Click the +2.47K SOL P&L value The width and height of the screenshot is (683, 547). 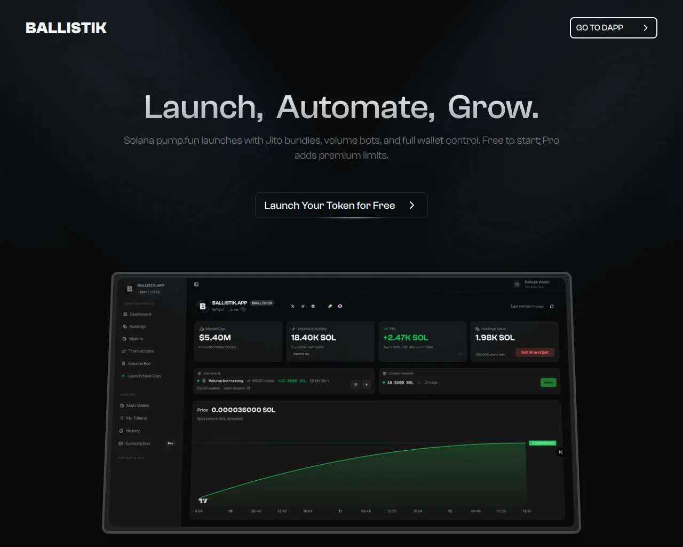406,338
